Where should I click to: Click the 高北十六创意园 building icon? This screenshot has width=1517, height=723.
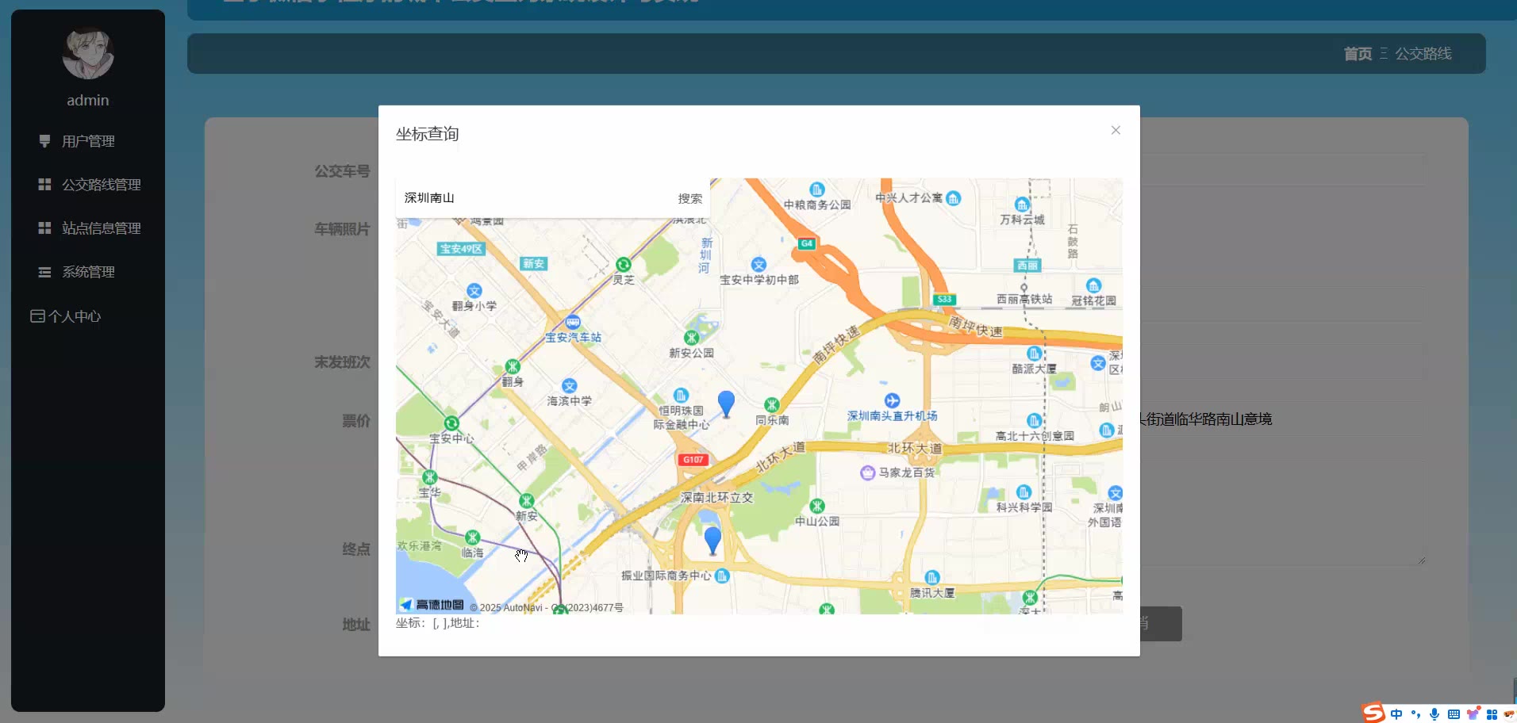(x=1034, y=421)
